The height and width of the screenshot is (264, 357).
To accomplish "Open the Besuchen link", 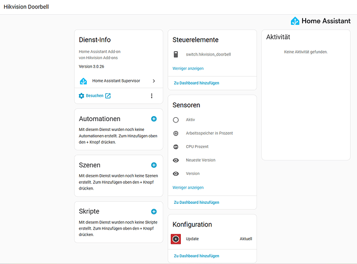I will (x=95, y=96).
